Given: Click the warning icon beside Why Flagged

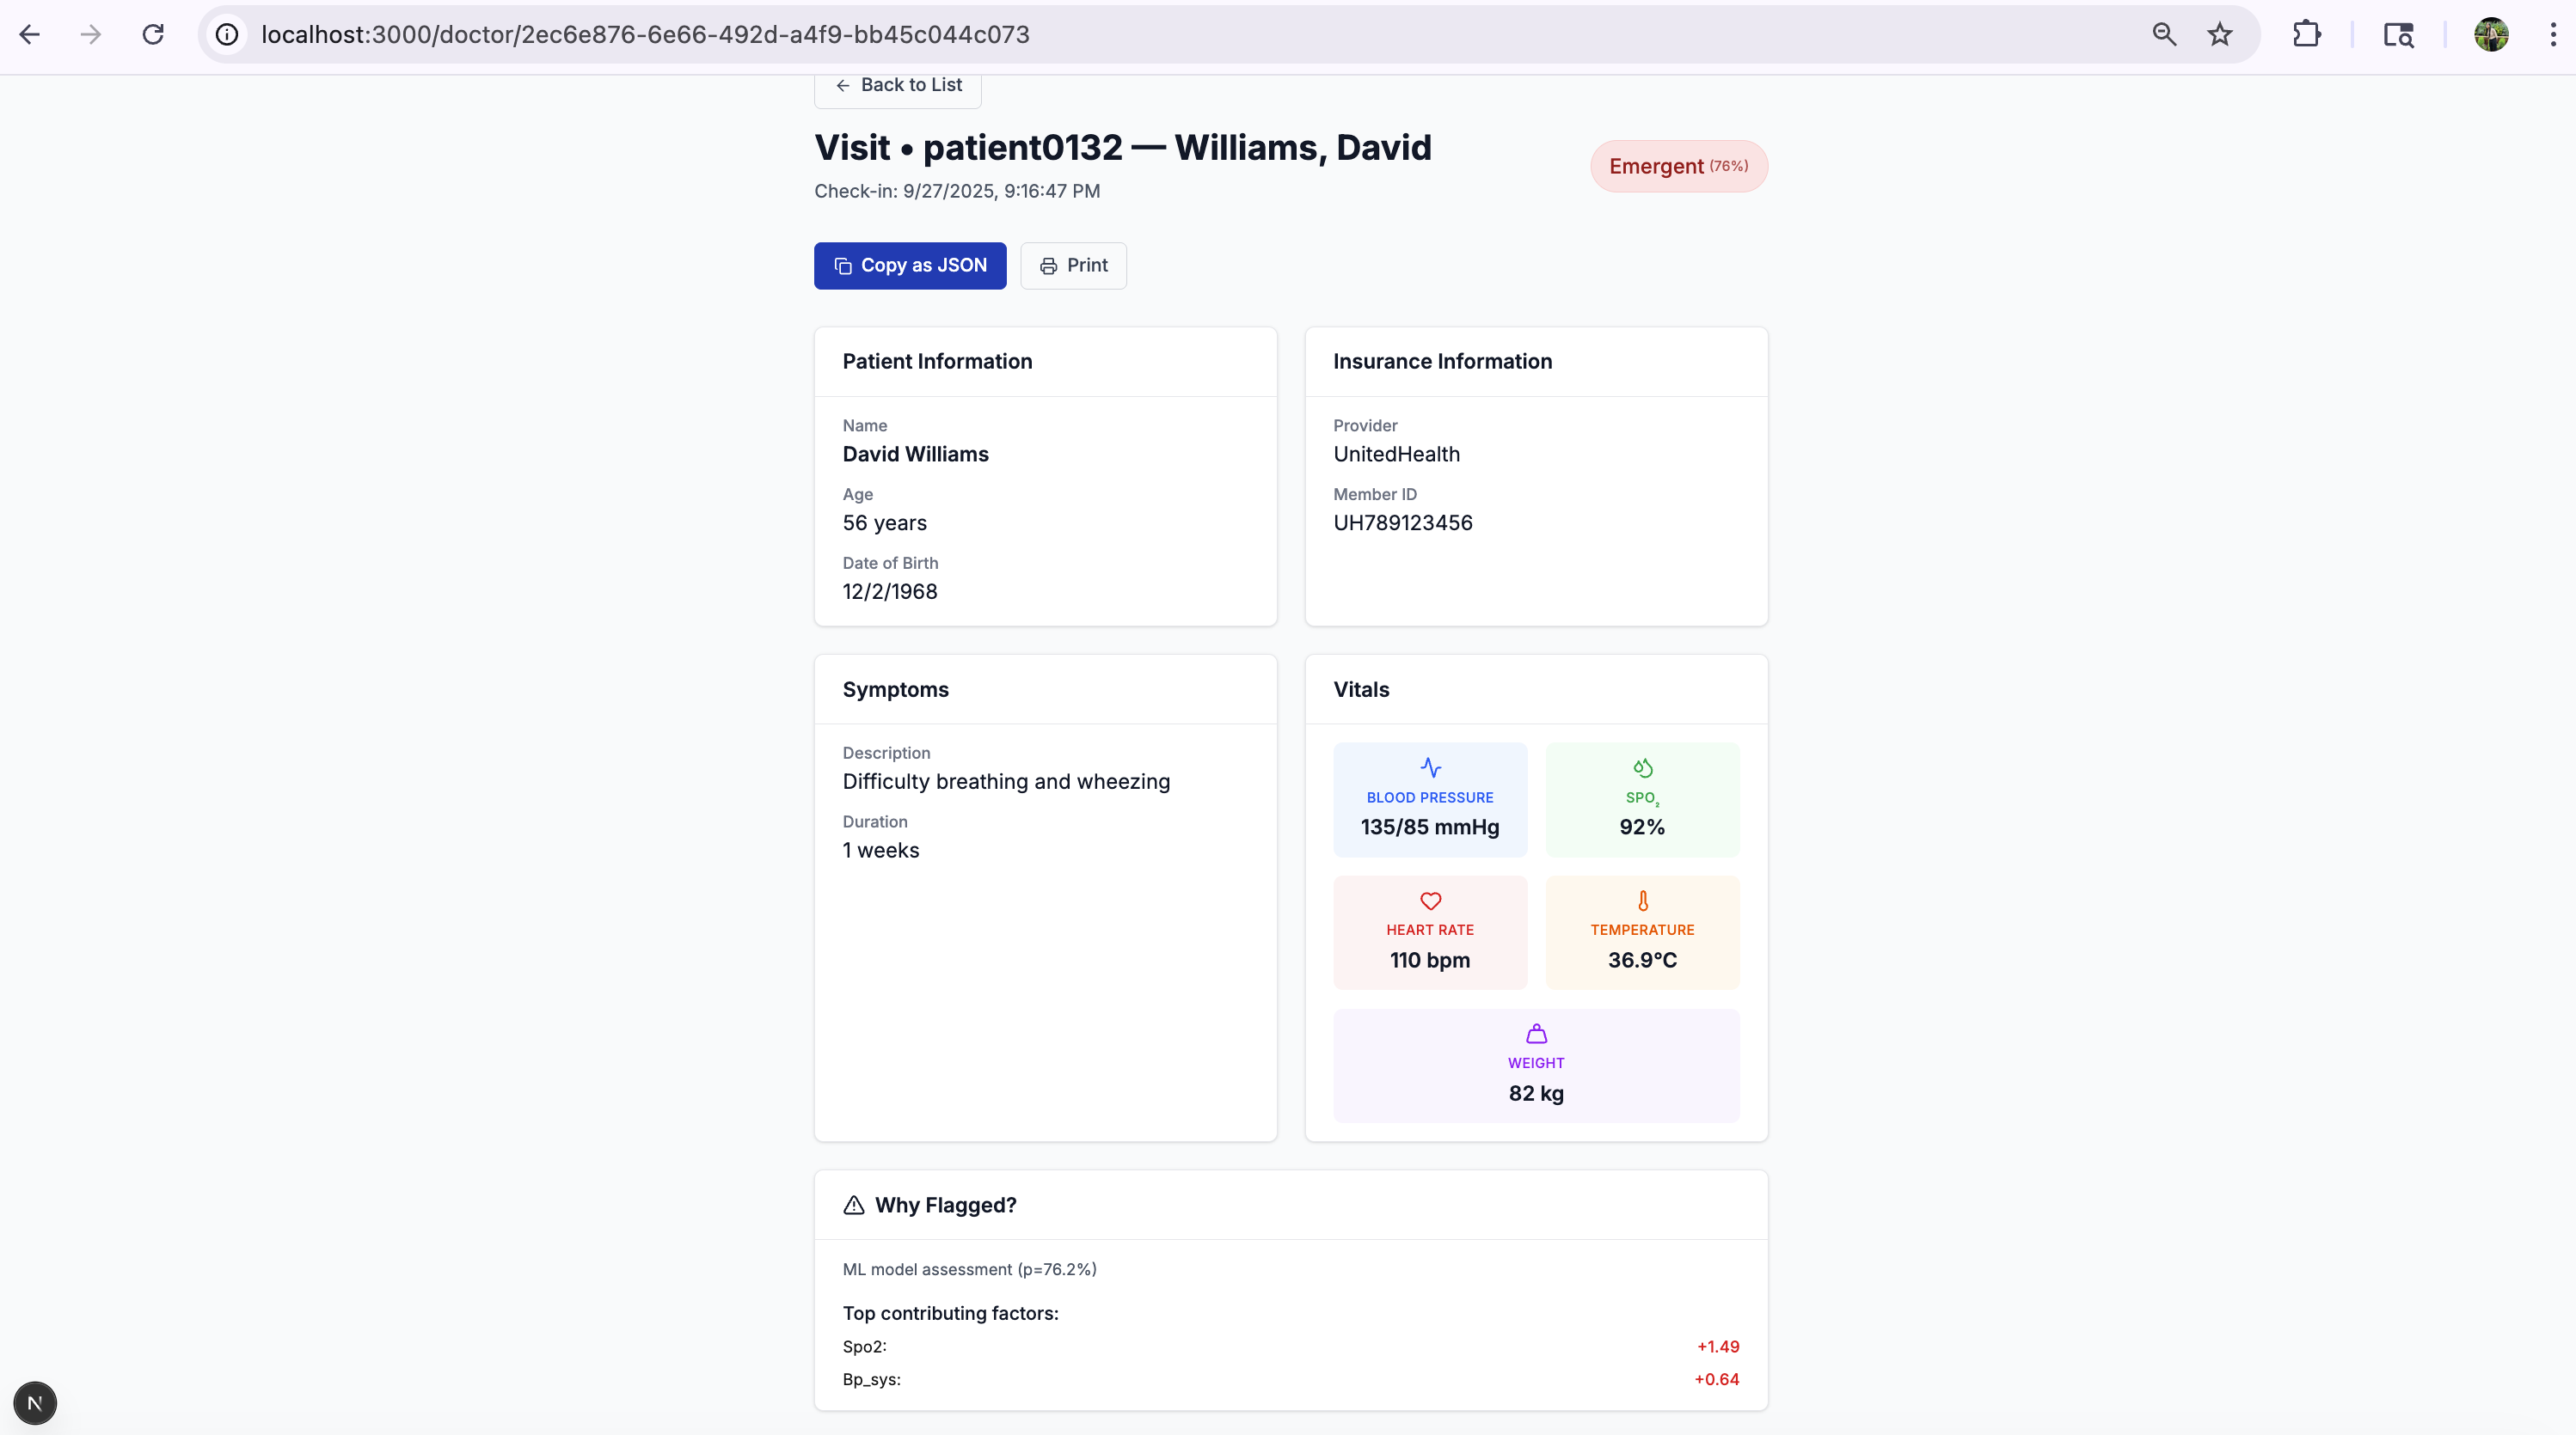Looking at the screenshot, I should point(854,1206).
